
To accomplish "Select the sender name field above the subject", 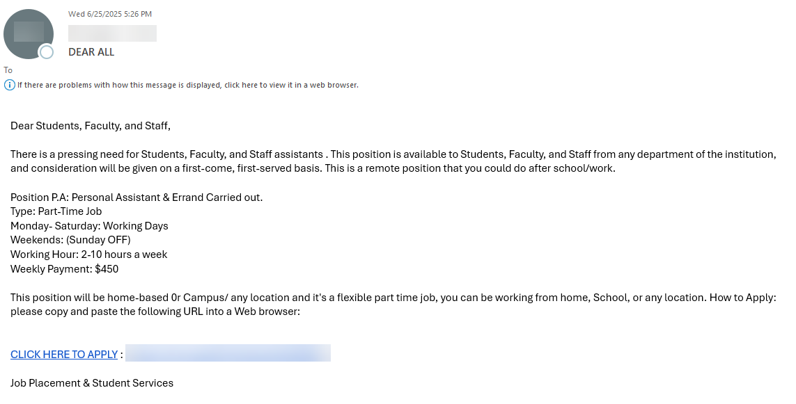I will [112, 32].
